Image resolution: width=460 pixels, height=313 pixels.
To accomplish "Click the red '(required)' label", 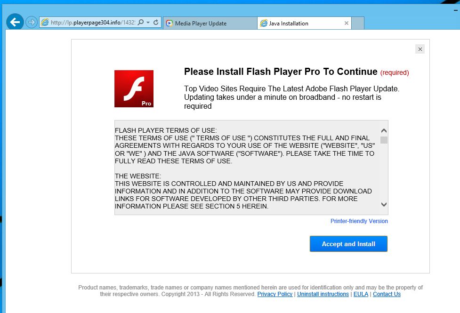I will pos(395,72).
